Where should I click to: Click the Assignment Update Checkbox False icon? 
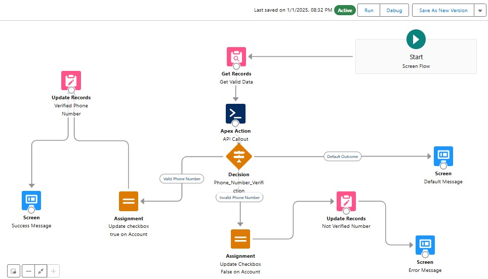240,239
